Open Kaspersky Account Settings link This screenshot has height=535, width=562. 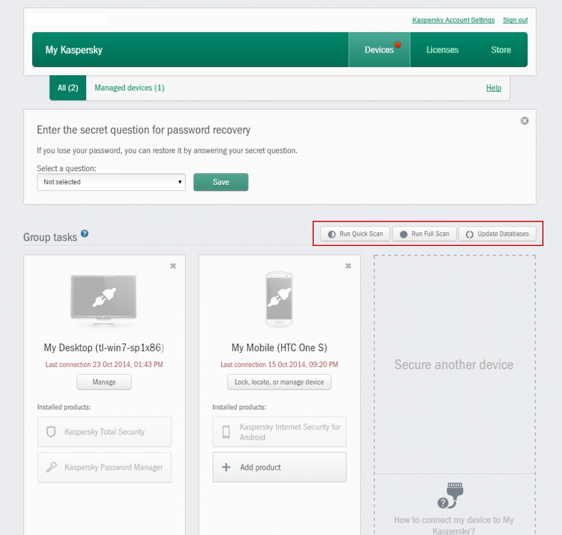coord(453,20)
